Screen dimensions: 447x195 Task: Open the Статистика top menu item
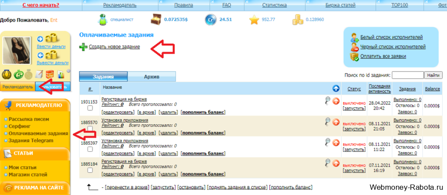(x=275, y=5)
